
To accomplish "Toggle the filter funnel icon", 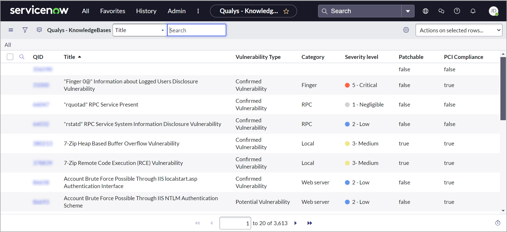I will (x=25, y=30).
